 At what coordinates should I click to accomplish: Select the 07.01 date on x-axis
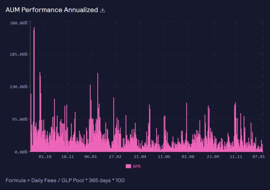point(258,157)
